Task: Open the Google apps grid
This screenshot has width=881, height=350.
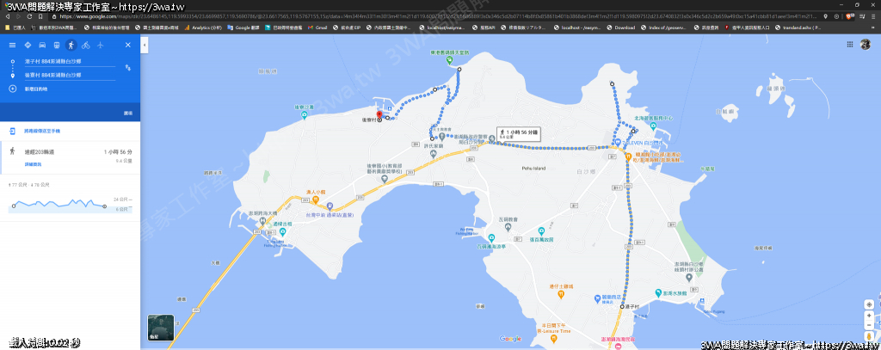Action: coord(849,44)
